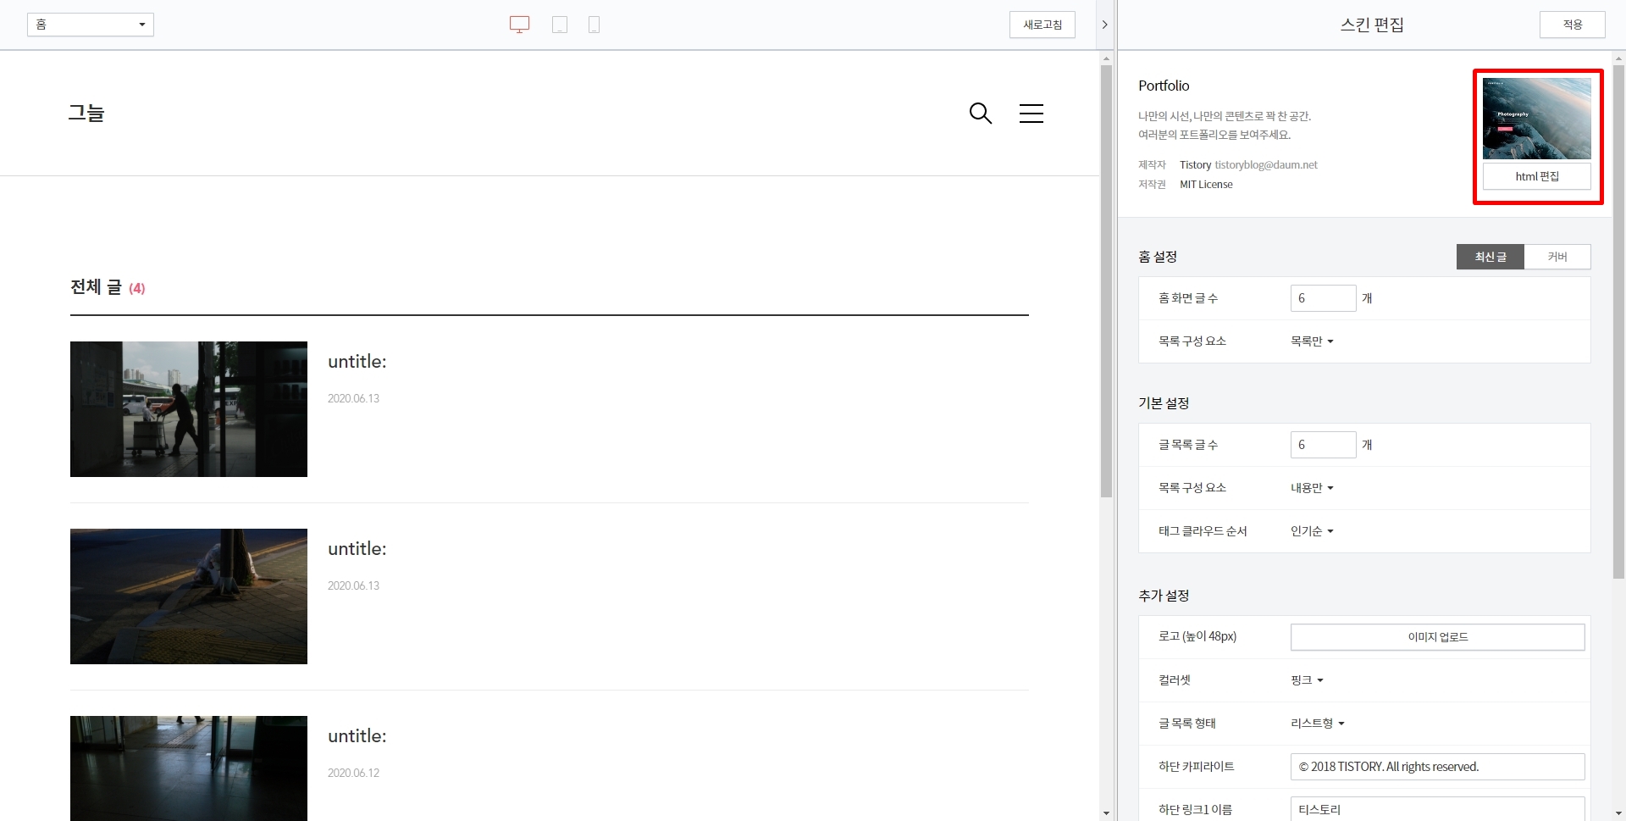Image resolution: width=1626 pixels, height=821 pixels.
Task: Click the 이미지 업로드 logo upload button
Action: coord(1437,637)
